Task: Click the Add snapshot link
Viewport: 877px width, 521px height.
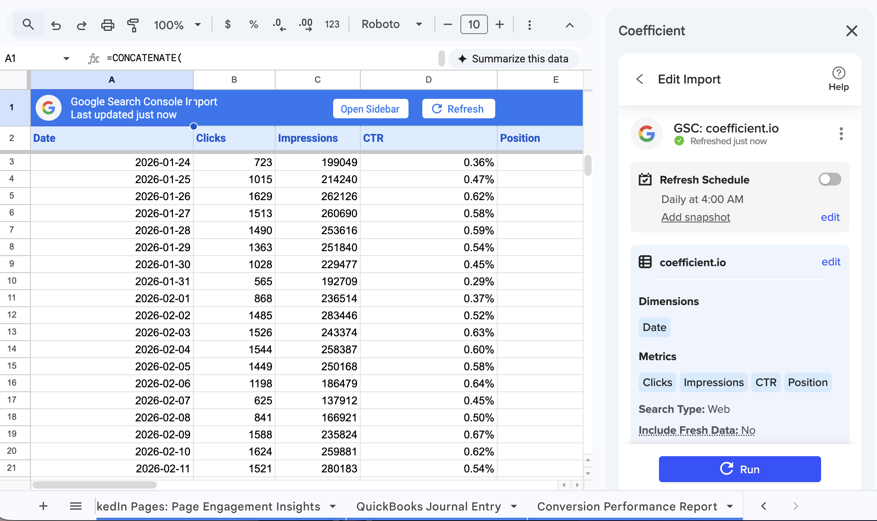Action: click(695, 217)
